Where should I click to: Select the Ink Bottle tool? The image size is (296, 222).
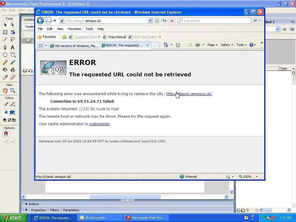[5, 70]
